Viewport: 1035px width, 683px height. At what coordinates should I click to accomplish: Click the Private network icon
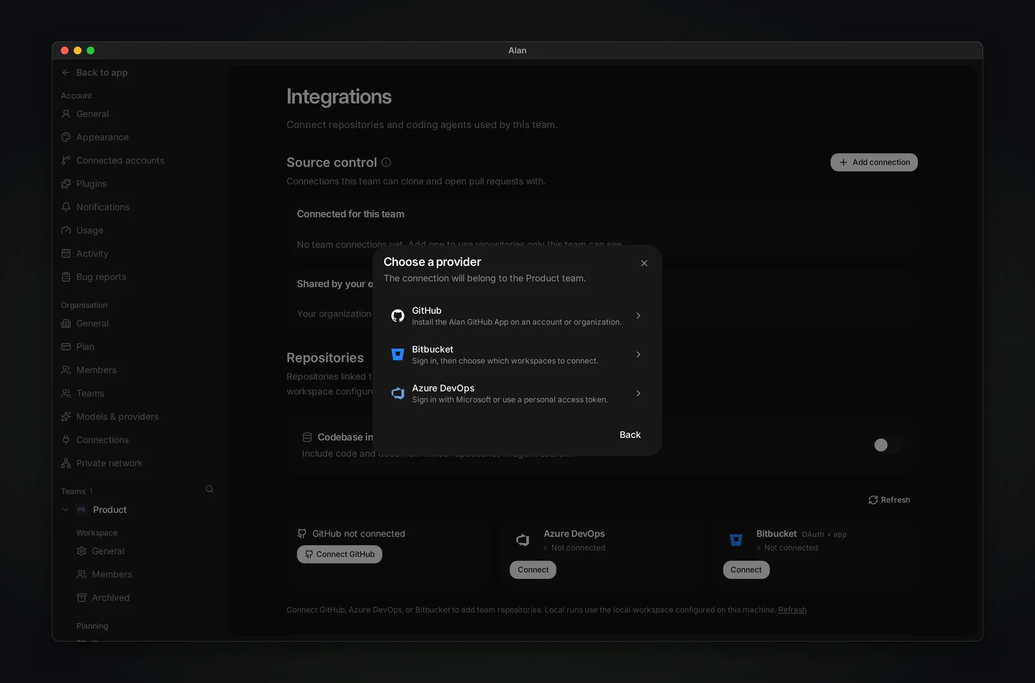pos(66,463)
